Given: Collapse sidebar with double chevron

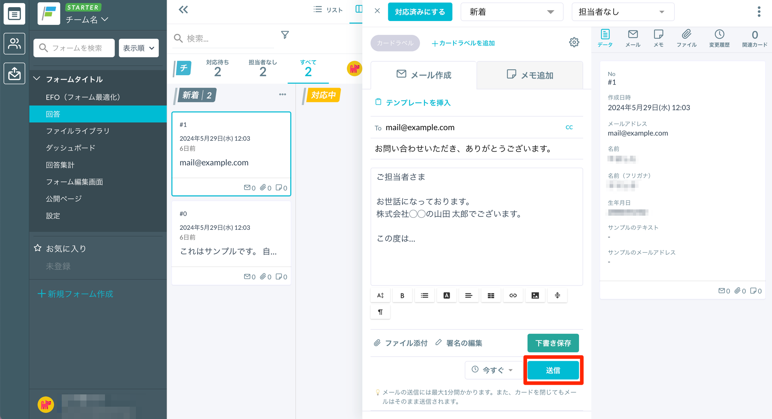Looking at the screenshot, I should coord(183,10).
